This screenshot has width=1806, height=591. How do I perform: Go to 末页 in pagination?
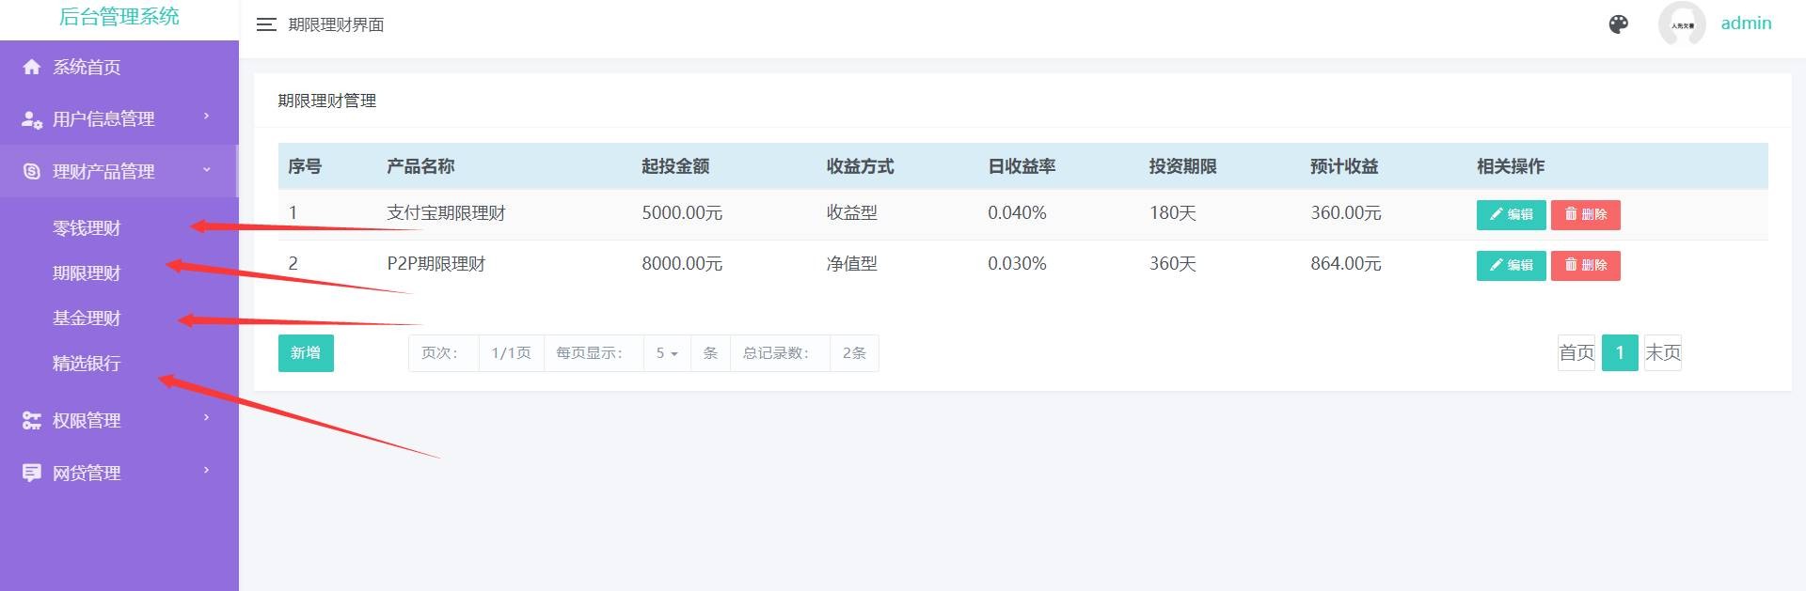(x=1662, y=352)
